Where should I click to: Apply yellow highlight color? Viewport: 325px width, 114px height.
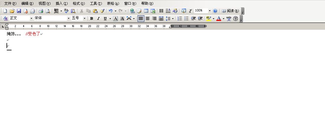click(x=208, y=19)
